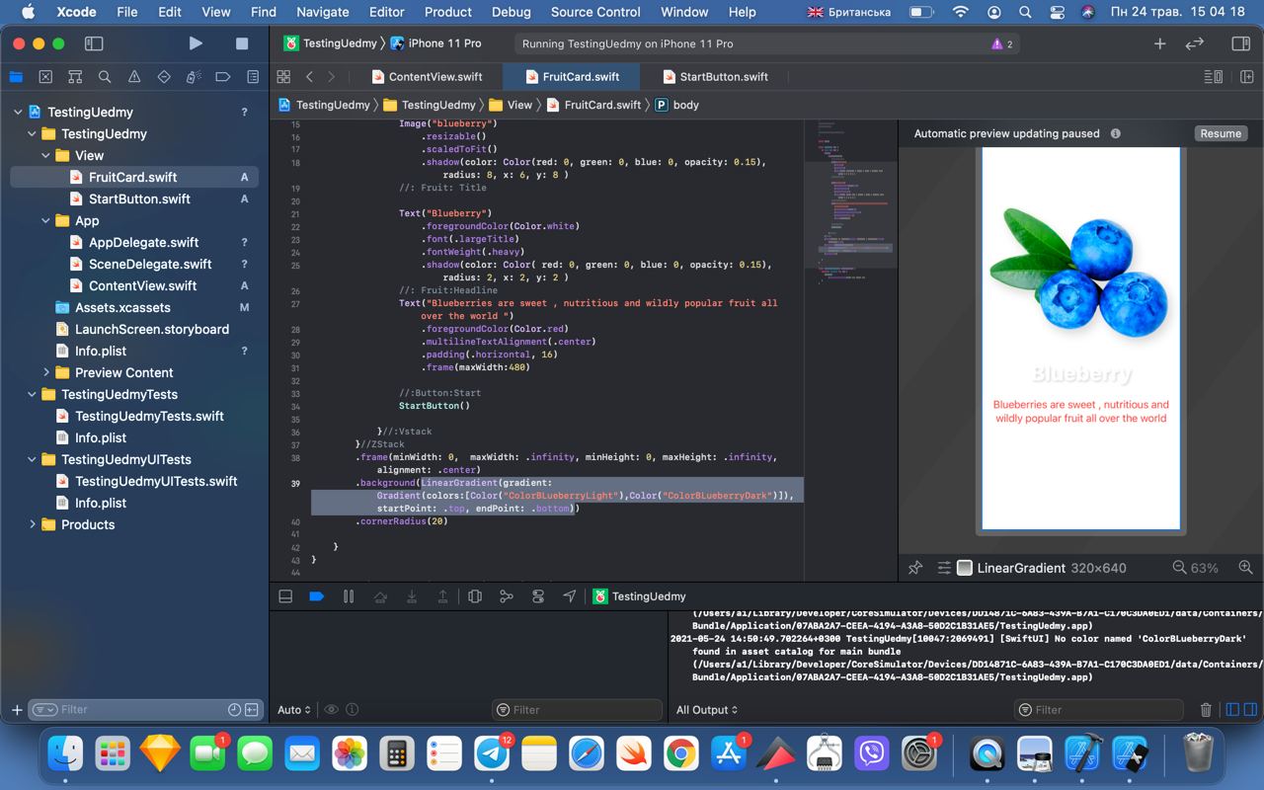
Task: Open the iPhone 11 Pro destination selector
Action: [x=436, y=43]
